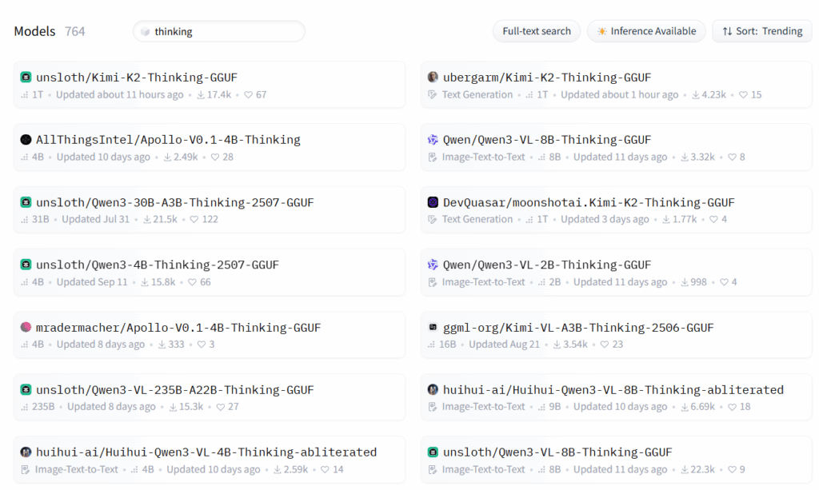Click the Models heading
The image size is (819, 490).
coord(34,31)
